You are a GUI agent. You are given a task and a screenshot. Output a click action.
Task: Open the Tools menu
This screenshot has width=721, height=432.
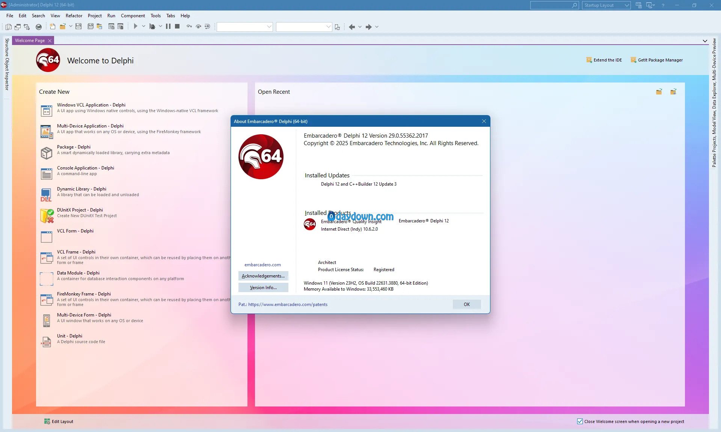(x=155, y=16)
